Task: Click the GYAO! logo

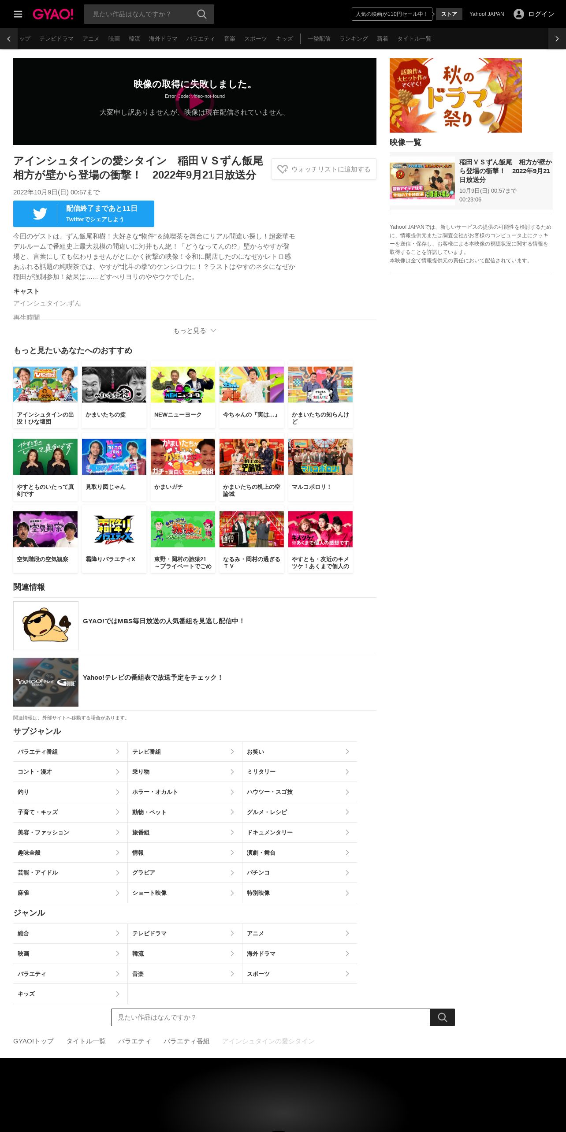Action: click(53, 14)
